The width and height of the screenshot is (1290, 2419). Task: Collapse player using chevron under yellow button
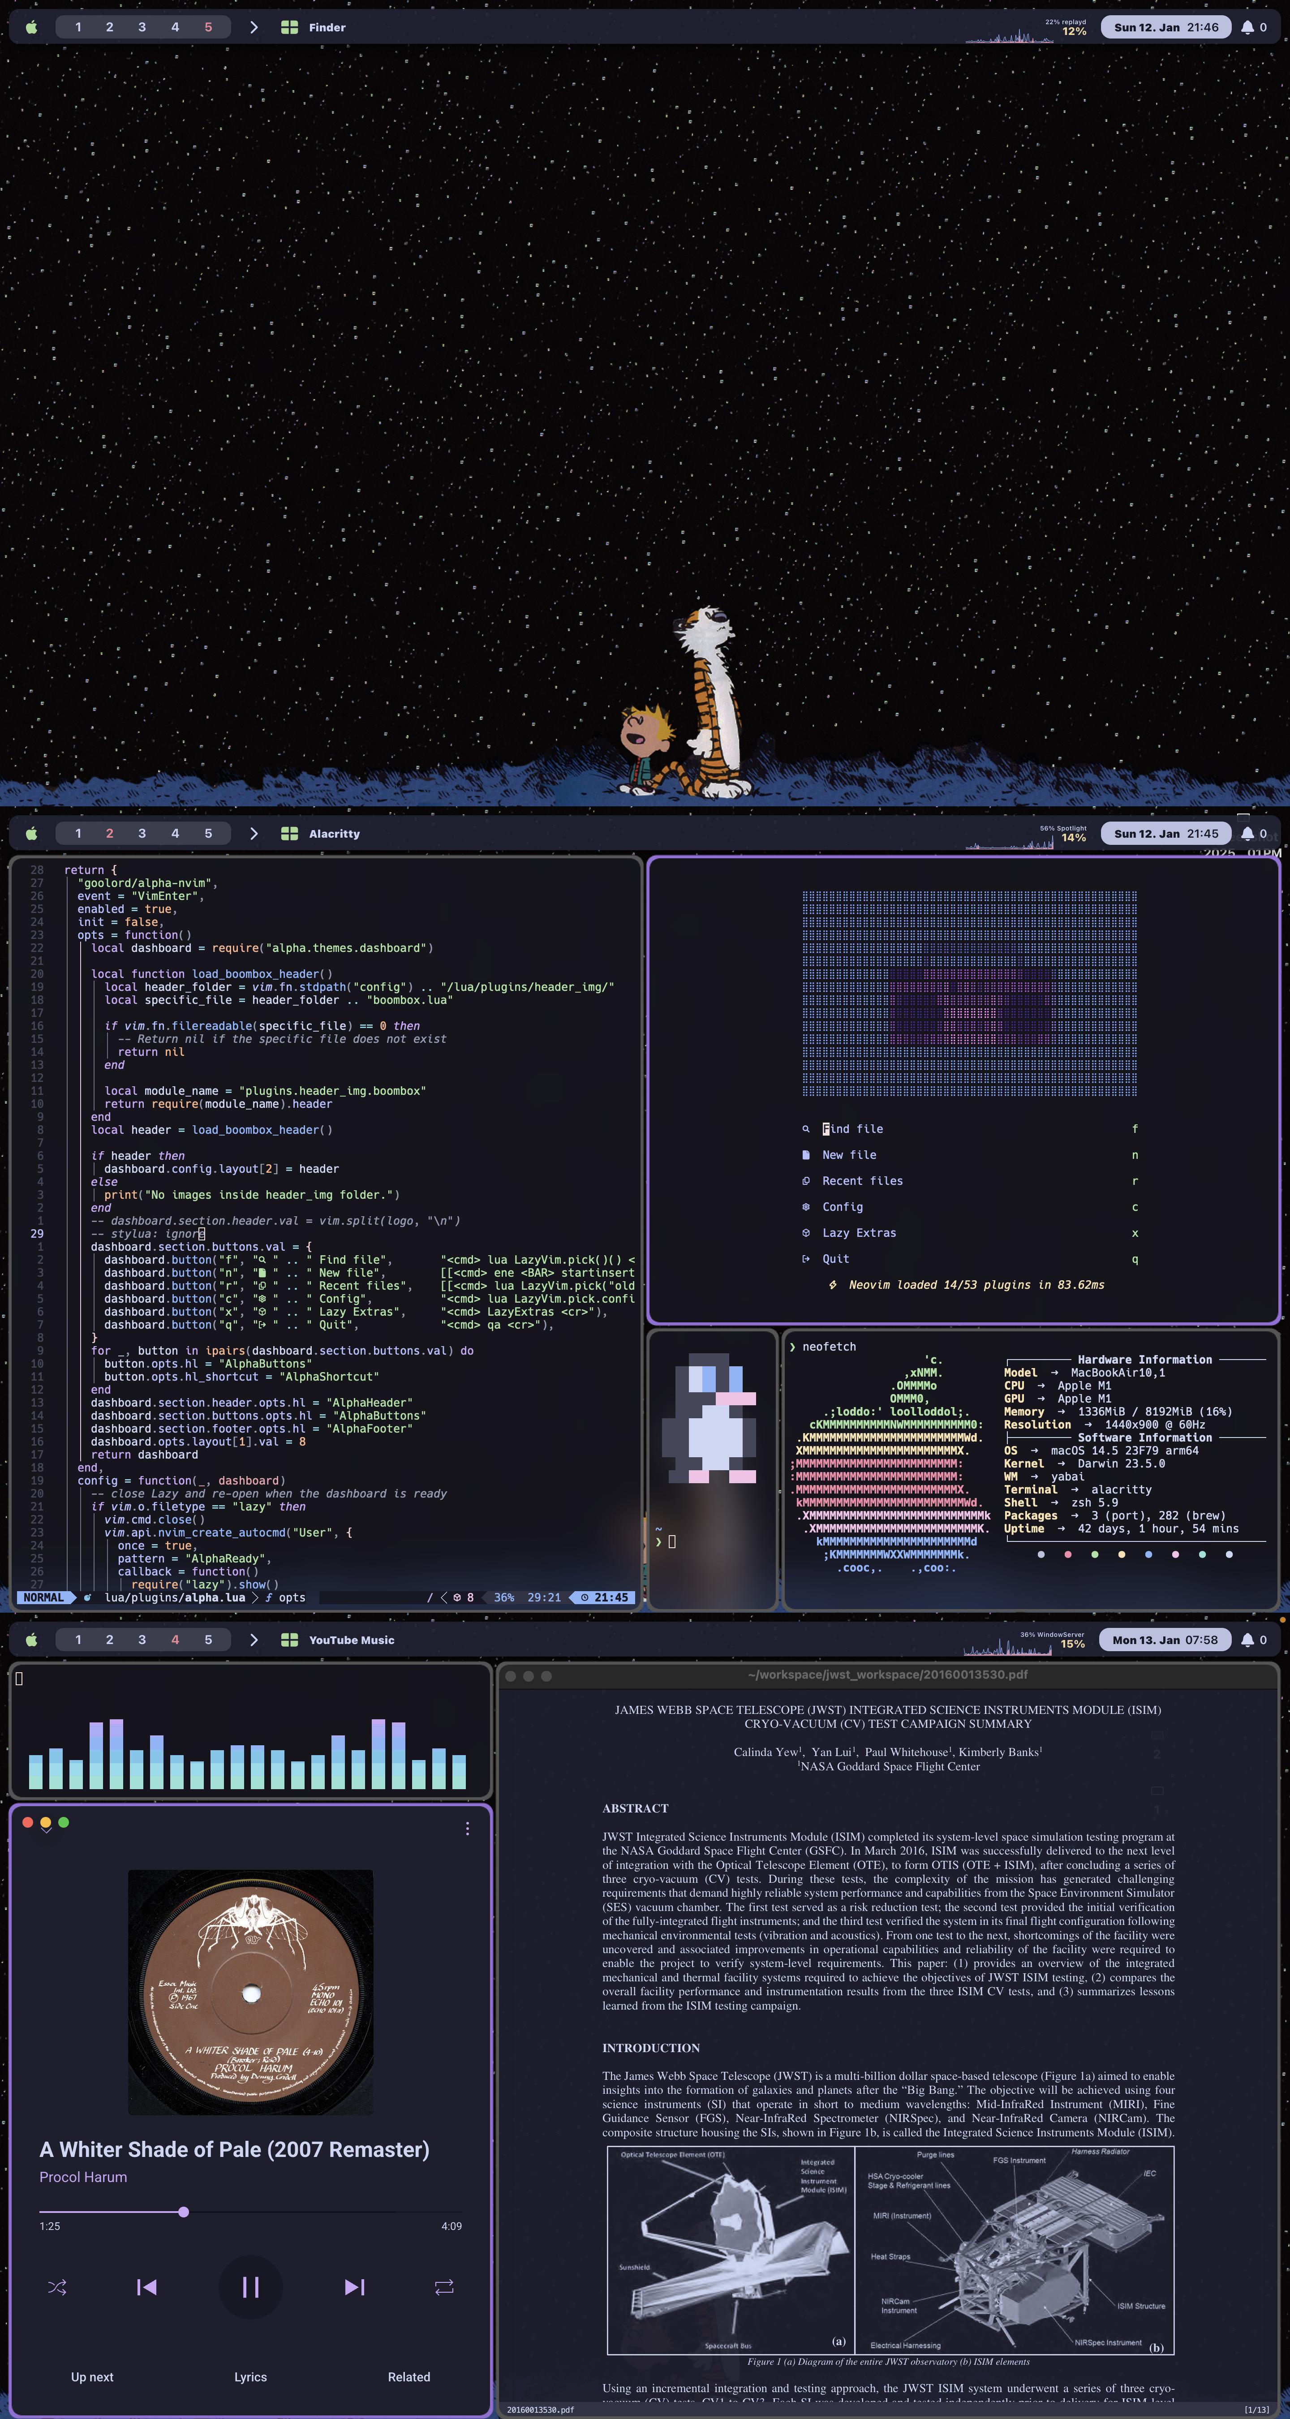(46, 1830)
